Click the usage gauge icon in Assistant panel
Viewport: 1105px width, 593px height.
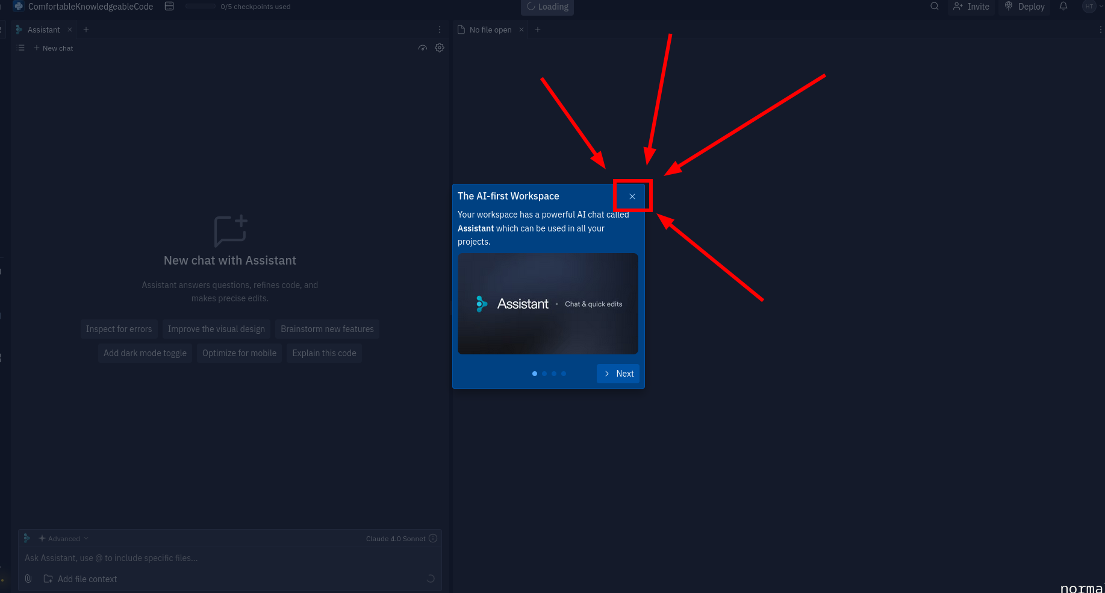tap(423, 48)
